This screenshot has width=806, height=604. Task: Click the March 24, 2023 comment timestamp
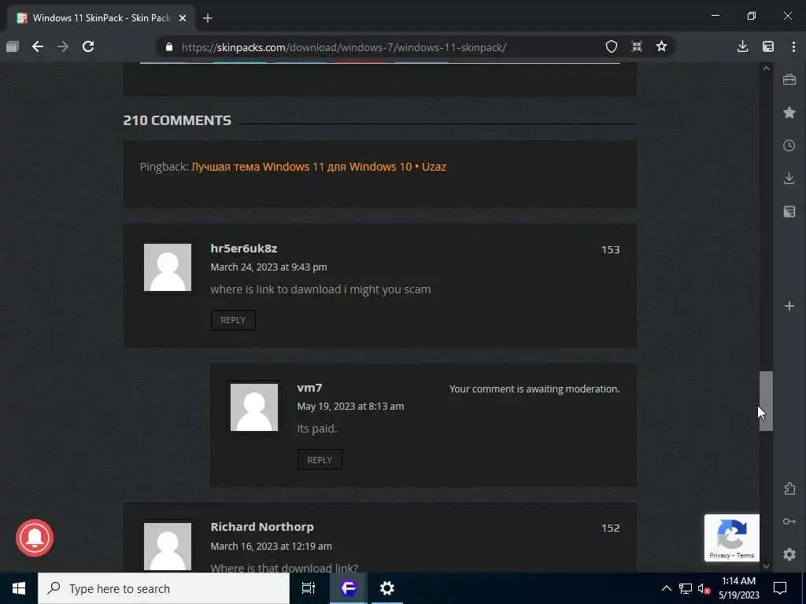pos(269,267)
